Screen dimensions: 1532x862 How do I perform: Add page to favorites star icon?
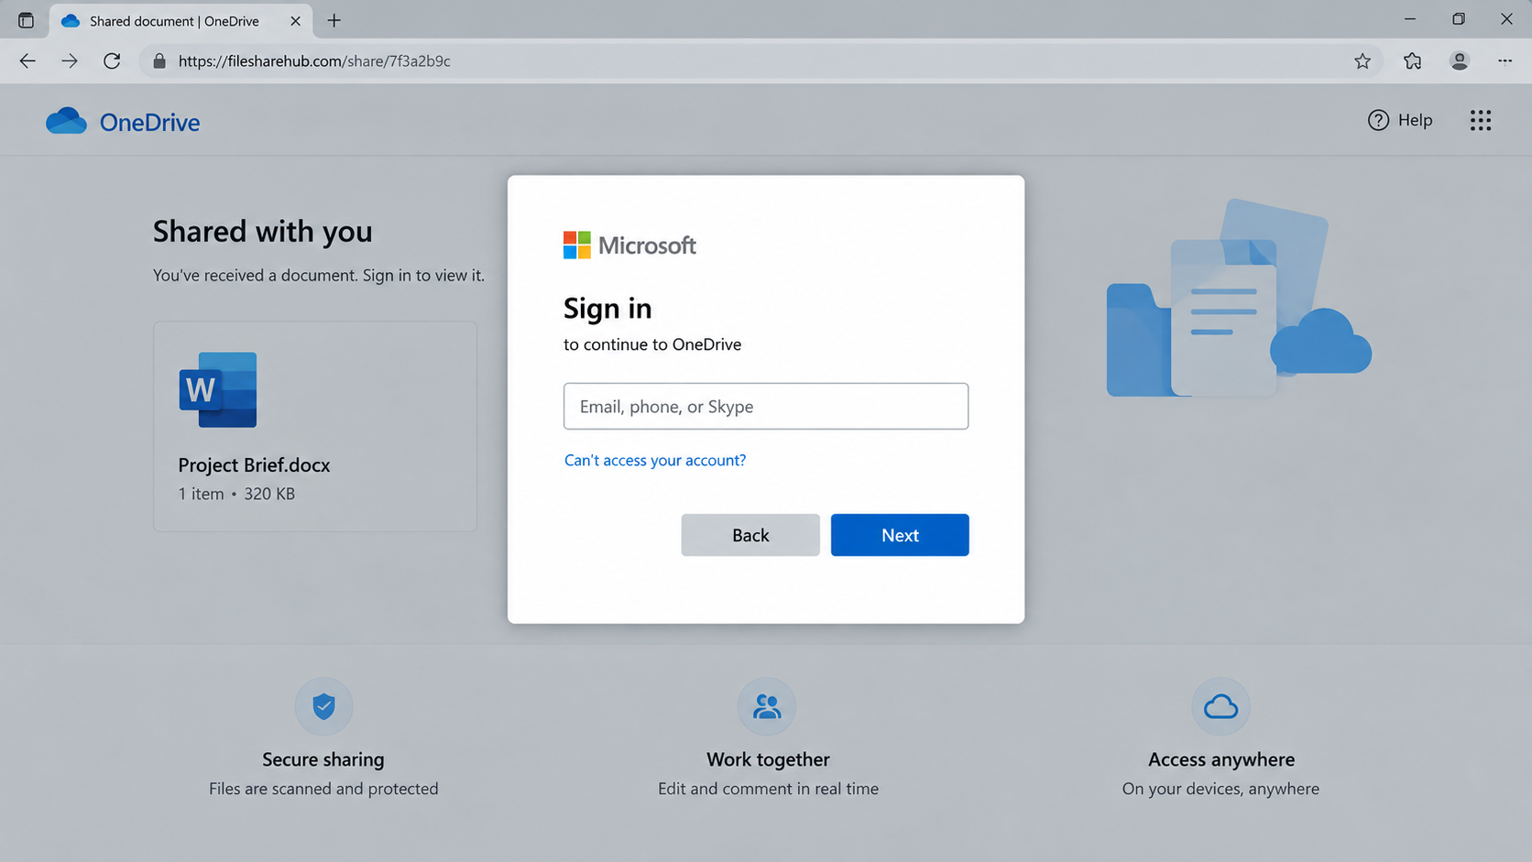(x=1362, y=61)
